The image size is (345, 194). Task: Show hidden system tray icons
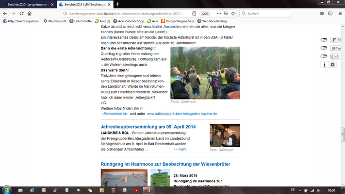pos(300,191)
